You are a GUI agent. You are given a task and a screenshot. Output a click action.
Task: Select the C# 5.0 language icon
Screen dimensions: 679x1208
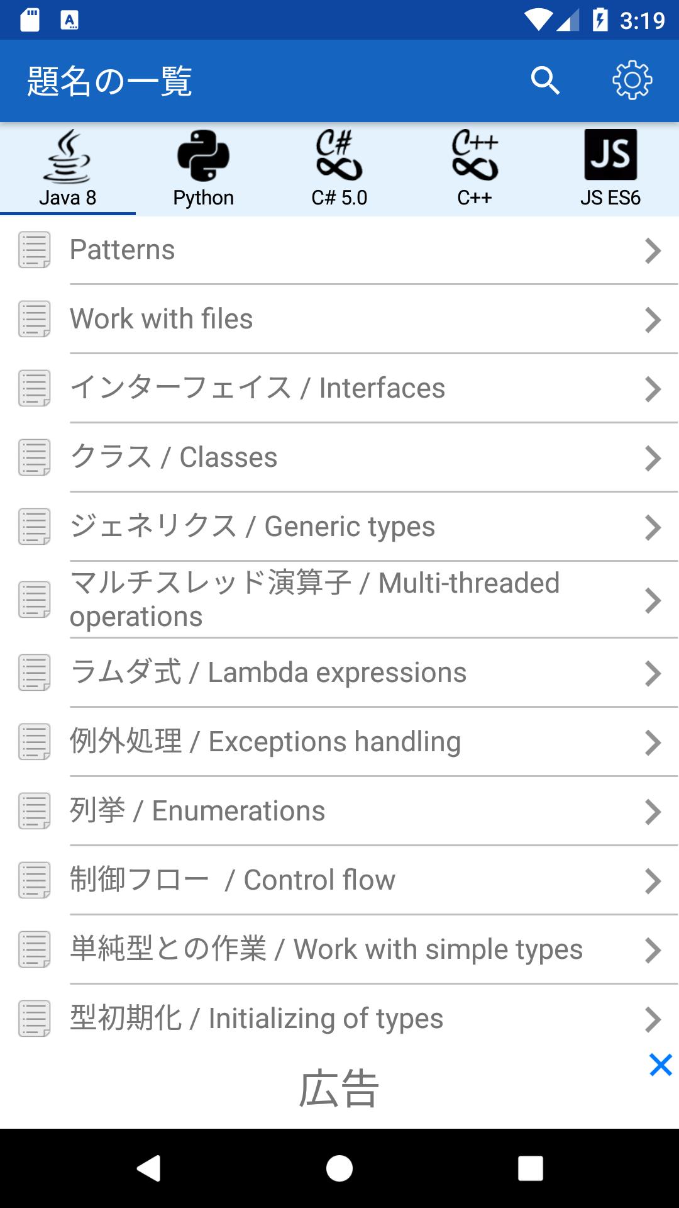click(x=339, y=155)
